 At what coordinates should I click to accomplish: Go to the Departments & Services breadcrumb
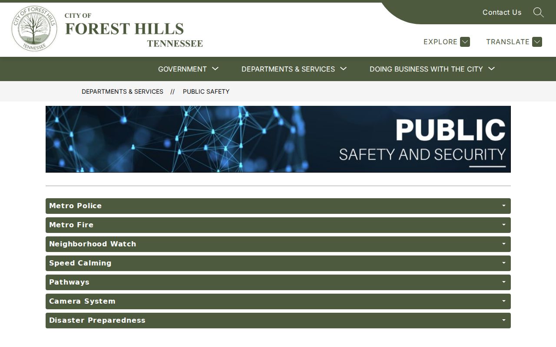122,92
